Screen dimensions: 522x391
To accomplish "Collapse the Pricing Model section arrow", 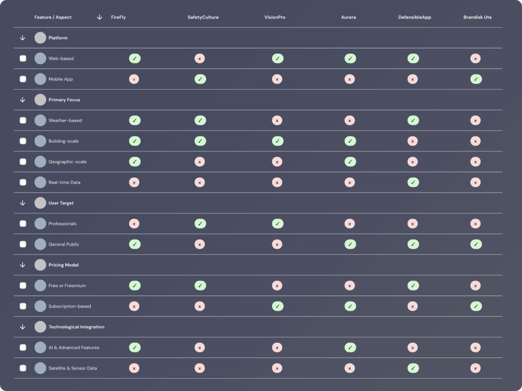I will 22,265.
